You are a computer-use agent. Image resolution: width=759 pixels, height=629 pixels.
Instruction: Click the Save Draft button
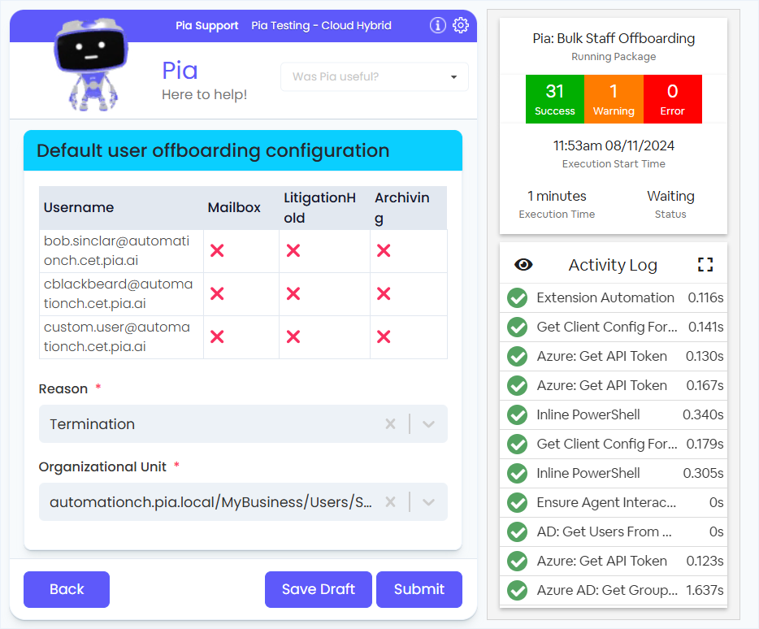tap(318, 589)
